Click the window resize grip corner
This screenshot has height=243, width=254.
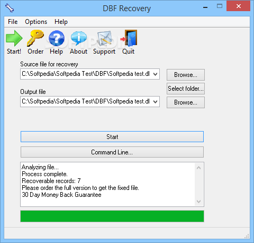point(247,236)
